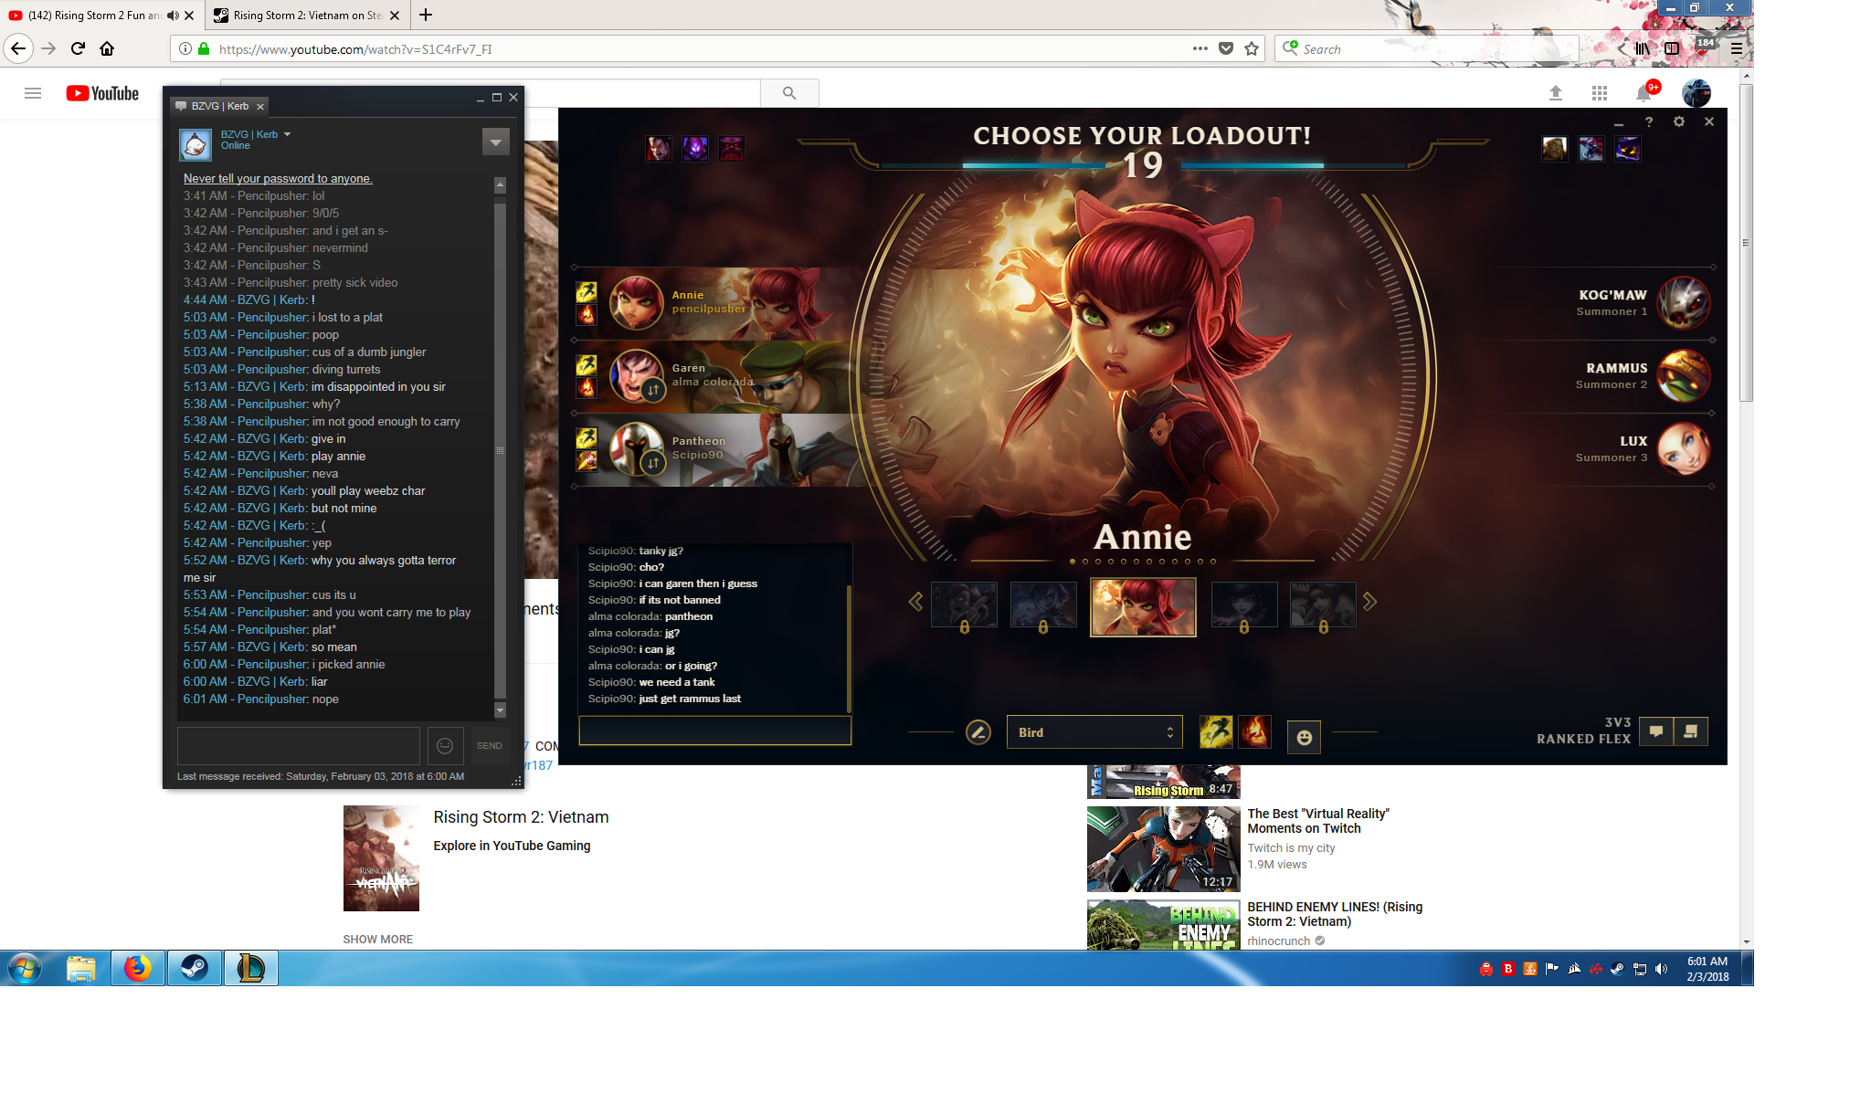
Task: Save page to Pocket
Action: coord(1226,48)
